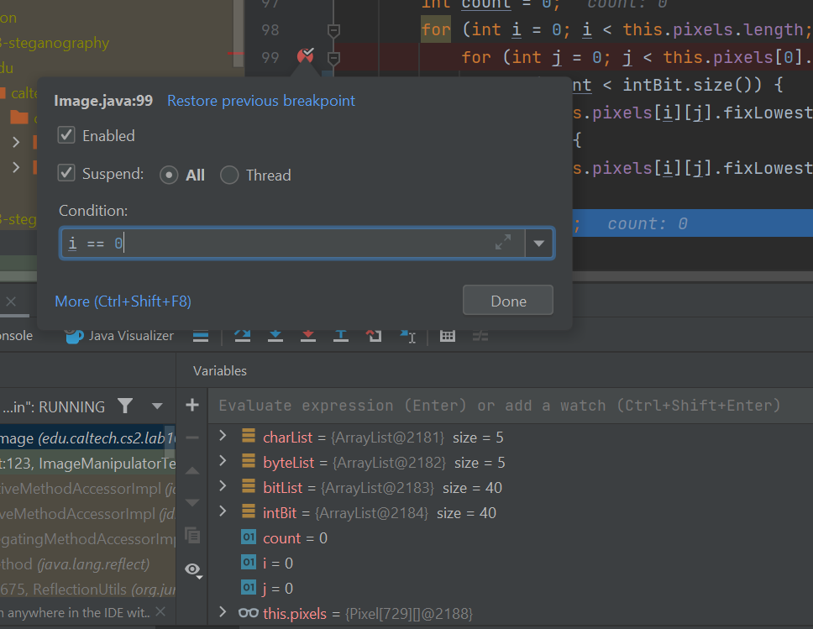The height and width of the screenshot is (629, 813).
Task: Open More breakpoint settings link
Action: click(123, 301)
